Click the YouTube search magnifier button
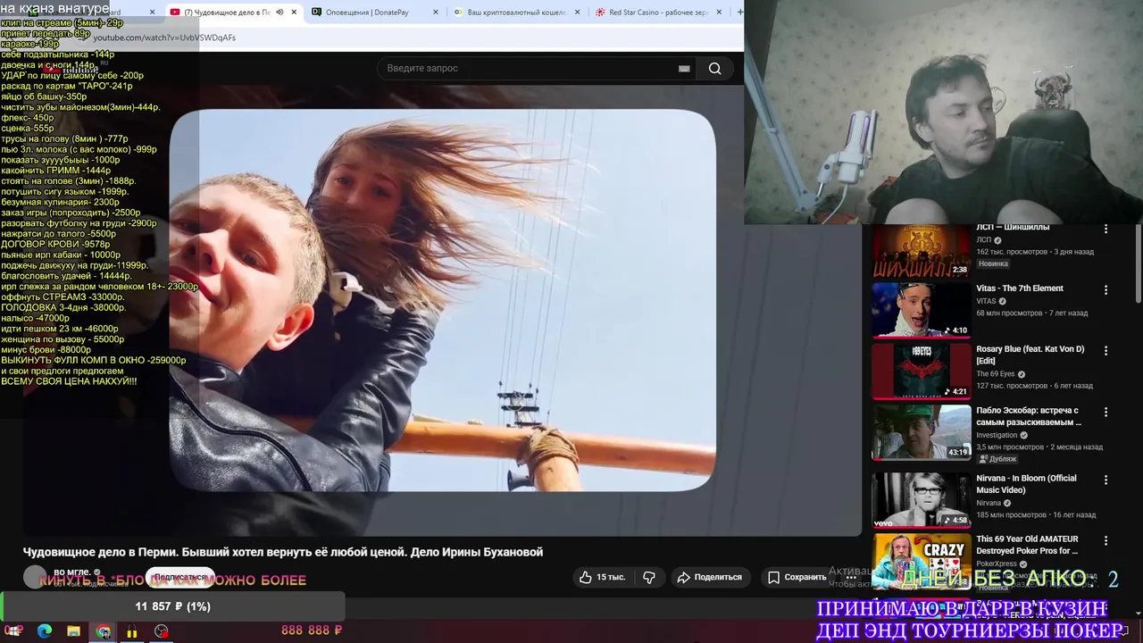This screenshot has width=1143, height=643. tap(714, 69)
